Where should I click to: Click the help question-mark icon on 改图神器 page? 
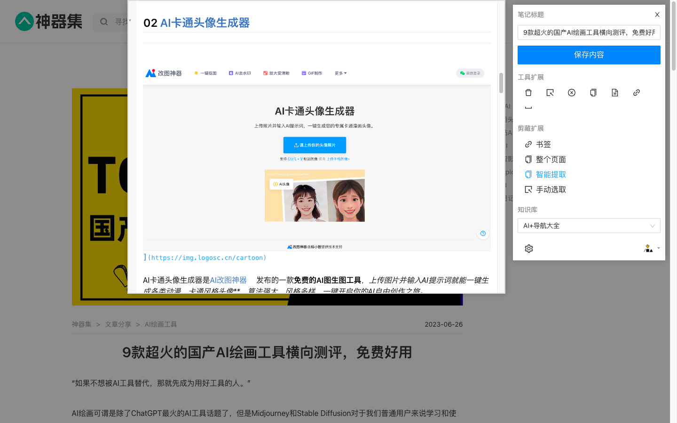[x=483, y=233]
